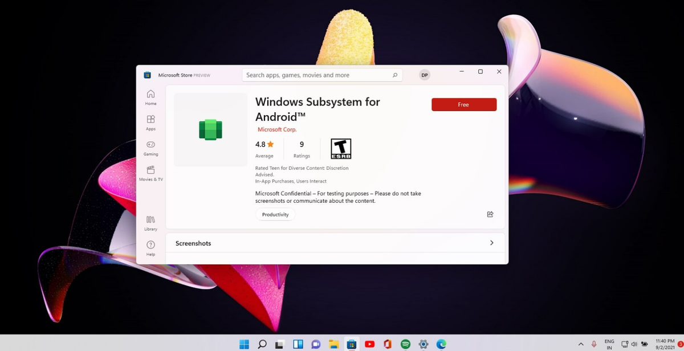The height and width of the screenshot is (351, 684).
Task: Click the Windows Subsystem for Android app icon
Action: (210, 130)
